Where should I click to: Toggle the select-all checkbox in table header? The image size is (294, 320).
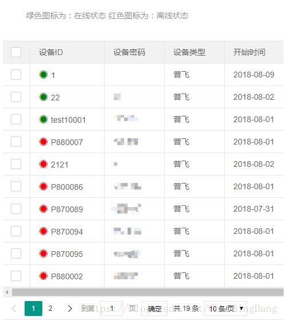(16, 52)
